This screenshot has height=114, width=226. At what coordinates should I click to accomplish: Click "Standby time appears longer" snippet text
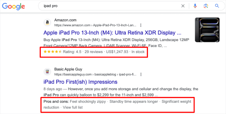coord(134,101)
